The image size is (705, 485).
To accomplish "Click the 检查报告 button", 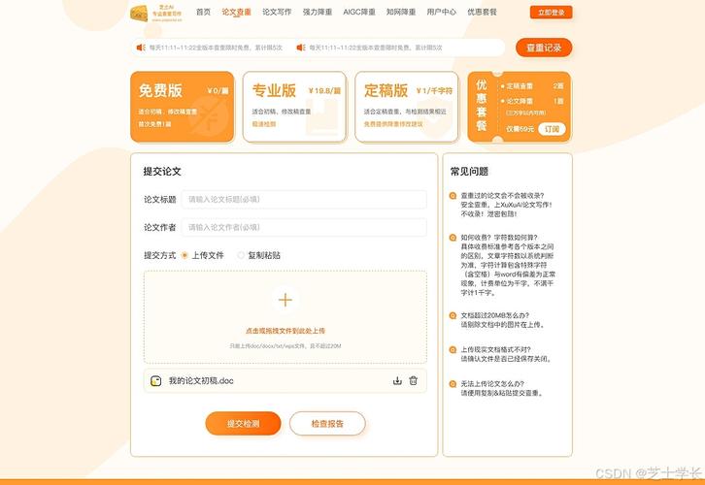I will 327,424.
